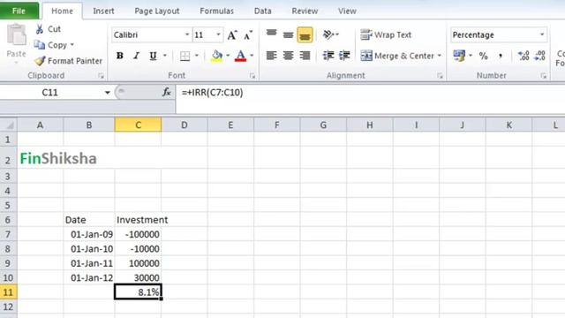The height and width of the screenshot is (318, 565).
Task: Set Top Align for cell
Action: tap(271, 34)
